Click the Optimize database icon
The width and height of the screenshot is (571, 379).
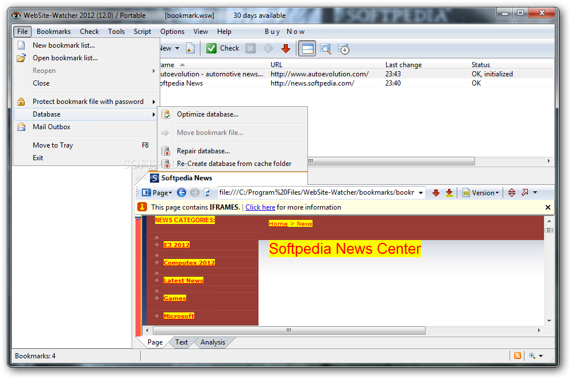tap(165, 114)
